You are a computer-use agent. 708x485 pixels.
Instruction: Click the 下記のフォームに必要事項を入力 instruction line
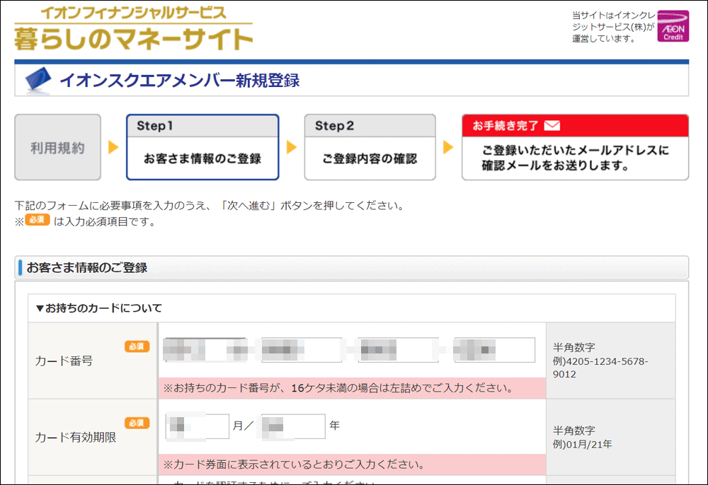210,206
